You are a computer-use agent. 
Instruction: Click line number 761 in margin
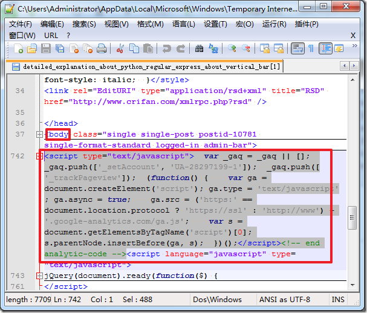coord(18,287)
